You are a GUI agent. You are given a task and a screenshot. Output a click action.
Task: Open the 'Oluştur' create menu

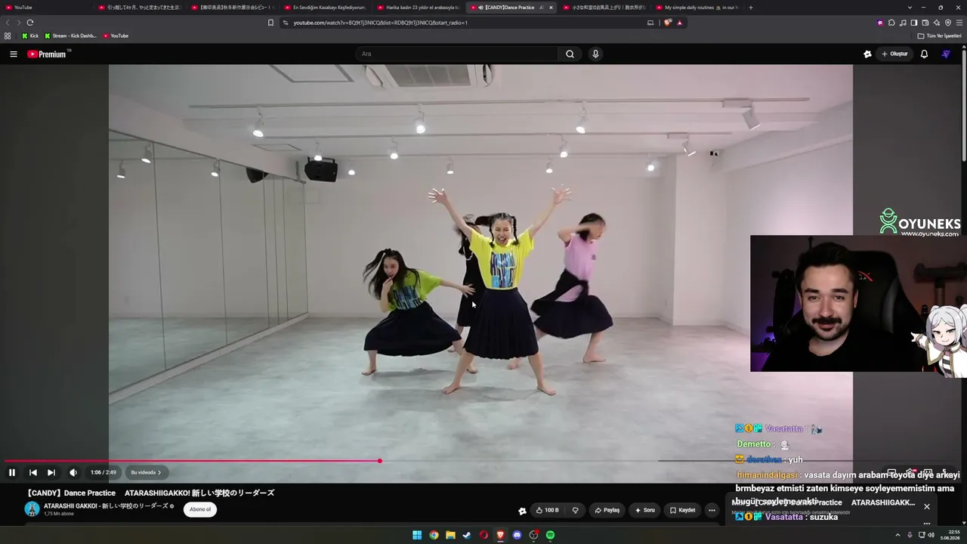(x=894, y=54)
